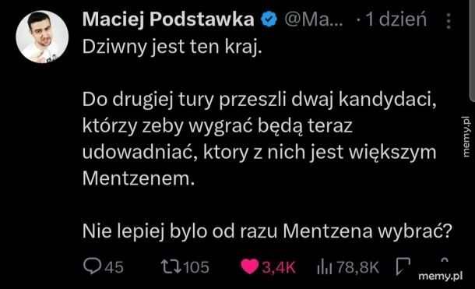Click the repost arrows icon

click(171, 267)
